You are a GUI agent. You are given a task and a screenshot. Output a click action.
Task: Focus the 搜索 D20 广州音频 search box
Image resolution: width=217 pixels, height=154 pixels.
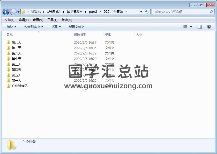183,12
